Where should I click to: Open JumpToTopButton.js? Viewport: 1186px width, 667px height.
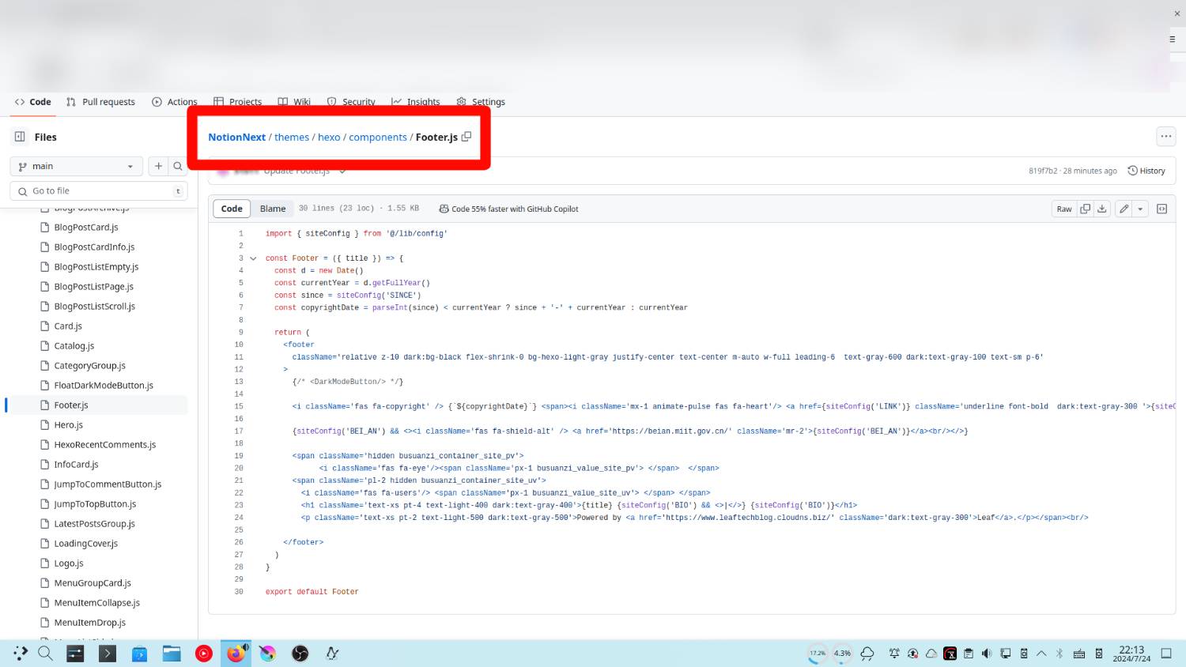[x=95, y=503]
